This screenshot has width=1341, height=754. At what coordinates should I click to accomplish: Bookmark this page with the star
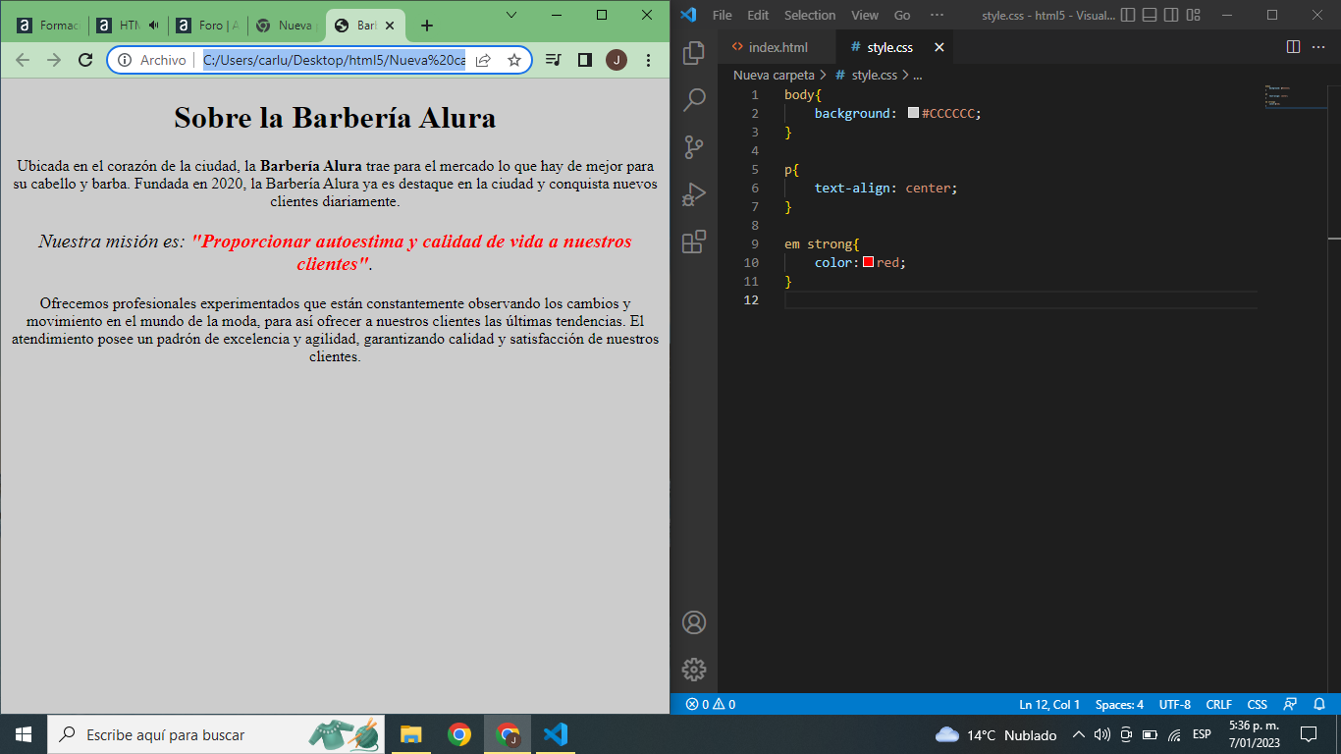[x=513, y=60]
